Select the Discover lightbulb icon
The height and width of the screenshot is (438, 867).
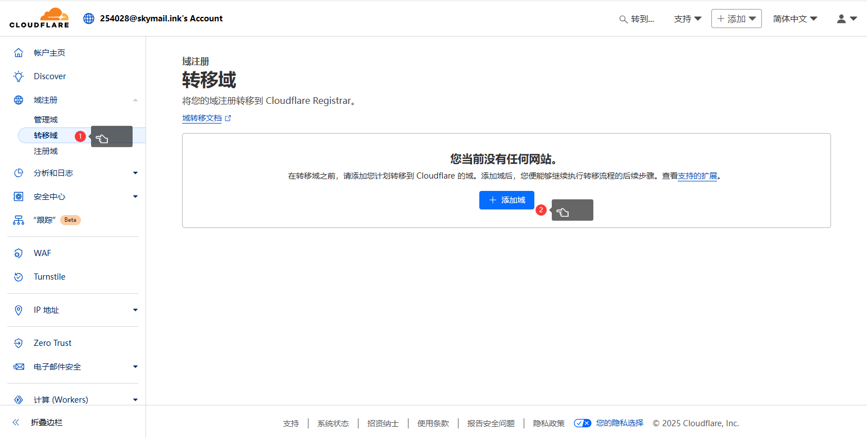click(x=19, y=76)
